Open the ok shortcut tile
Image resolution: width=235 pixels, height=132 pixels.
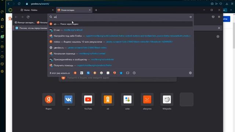coord(108,99)
